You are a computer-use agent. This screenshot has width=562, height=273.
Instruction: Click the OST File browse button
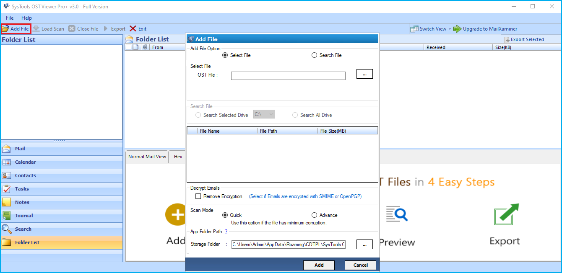pos(364,74)
